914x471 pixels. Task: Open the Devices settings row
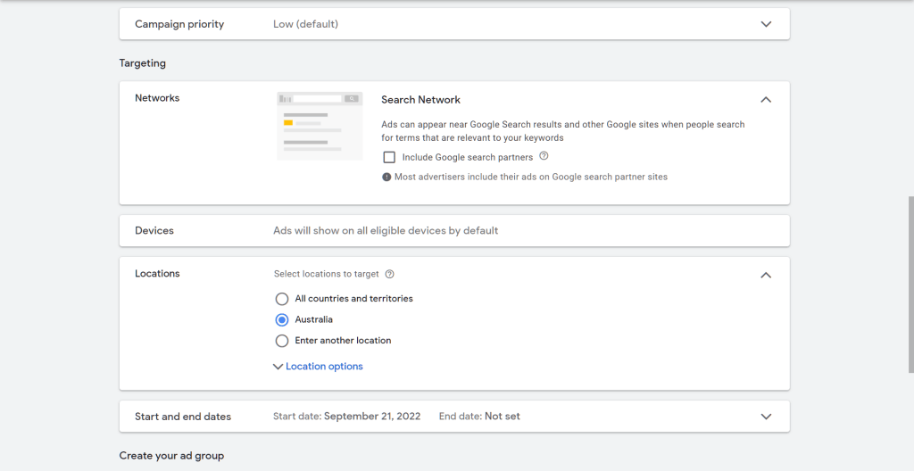pyautogui.click(x=154, y=230)
